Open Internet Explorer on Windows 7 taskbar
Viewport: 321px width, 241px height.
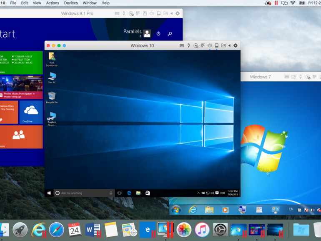coord(193,210)
